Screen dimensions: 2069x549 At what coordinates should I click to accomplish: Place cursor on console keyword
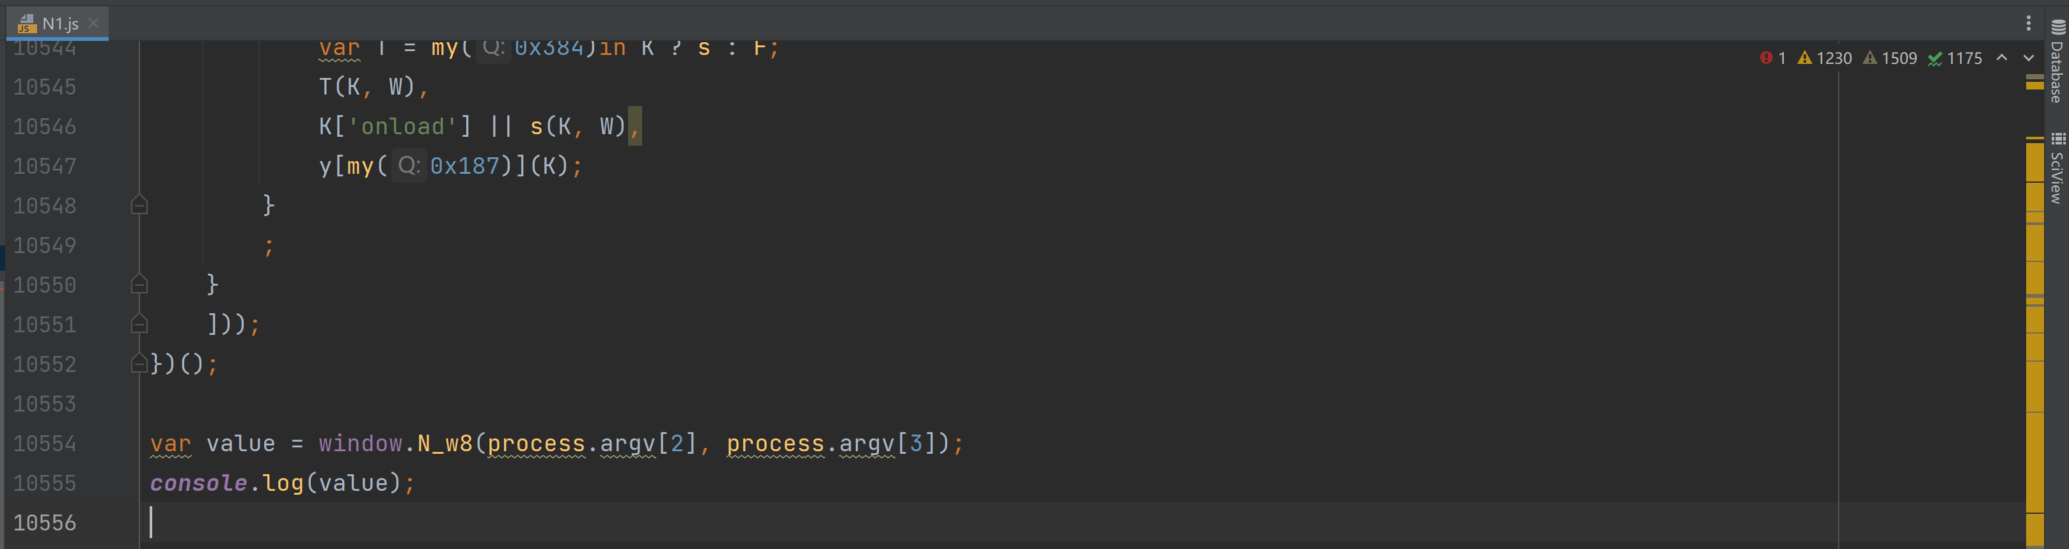(x=198, y=483)
